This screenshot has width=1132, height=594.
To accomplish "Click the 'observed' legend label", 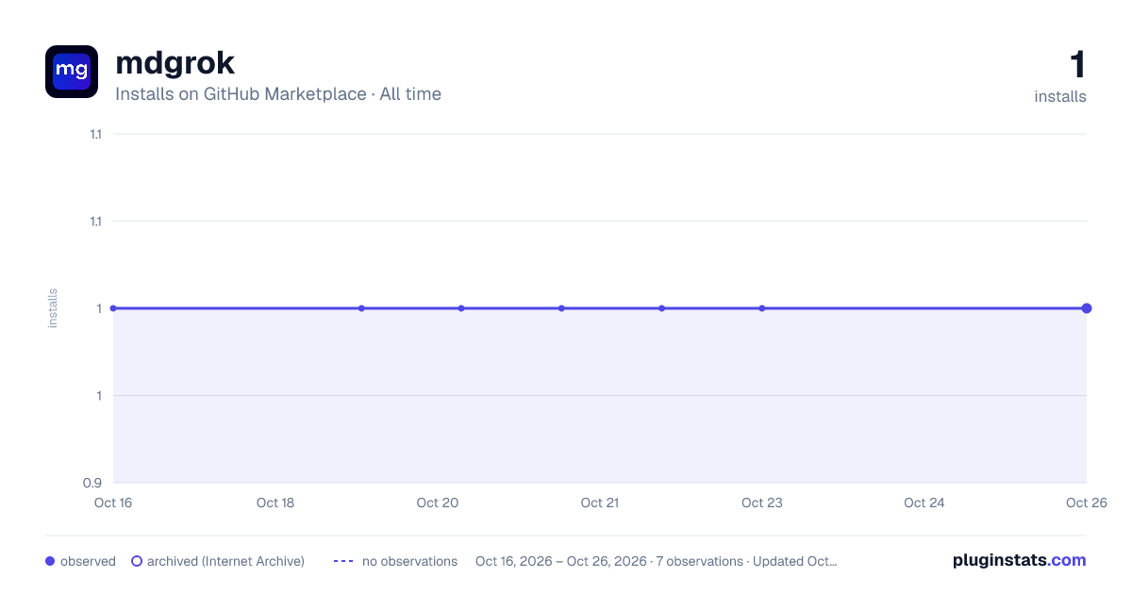I will tap(88, 561).
